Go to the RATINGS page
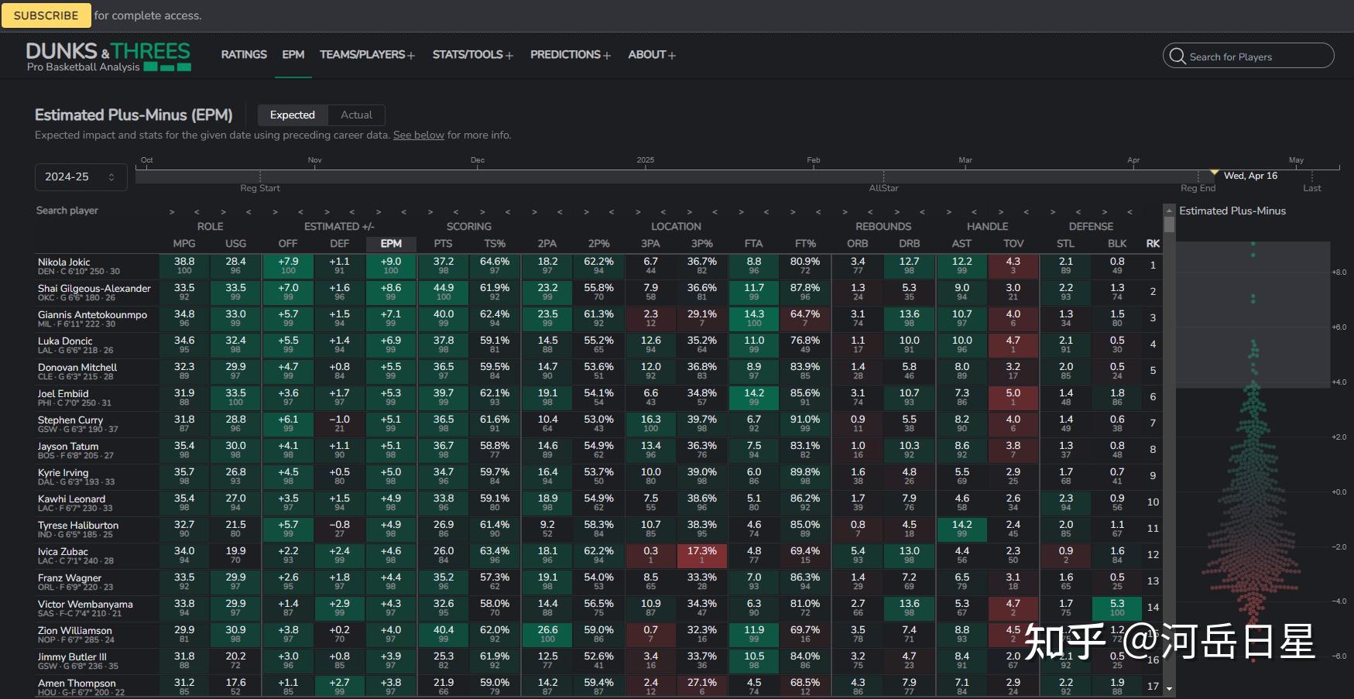This screenshot has height=699, width=1354. tap(244, 55)
